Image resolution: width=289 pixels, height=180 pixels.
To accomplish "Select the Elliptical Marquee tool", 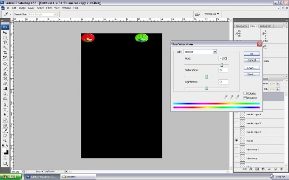I will tap(5, 37).
